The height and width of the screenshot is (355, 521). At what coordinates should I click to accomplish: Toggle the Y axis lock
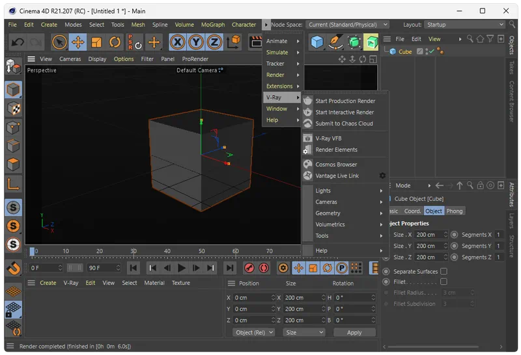point(196,42)
